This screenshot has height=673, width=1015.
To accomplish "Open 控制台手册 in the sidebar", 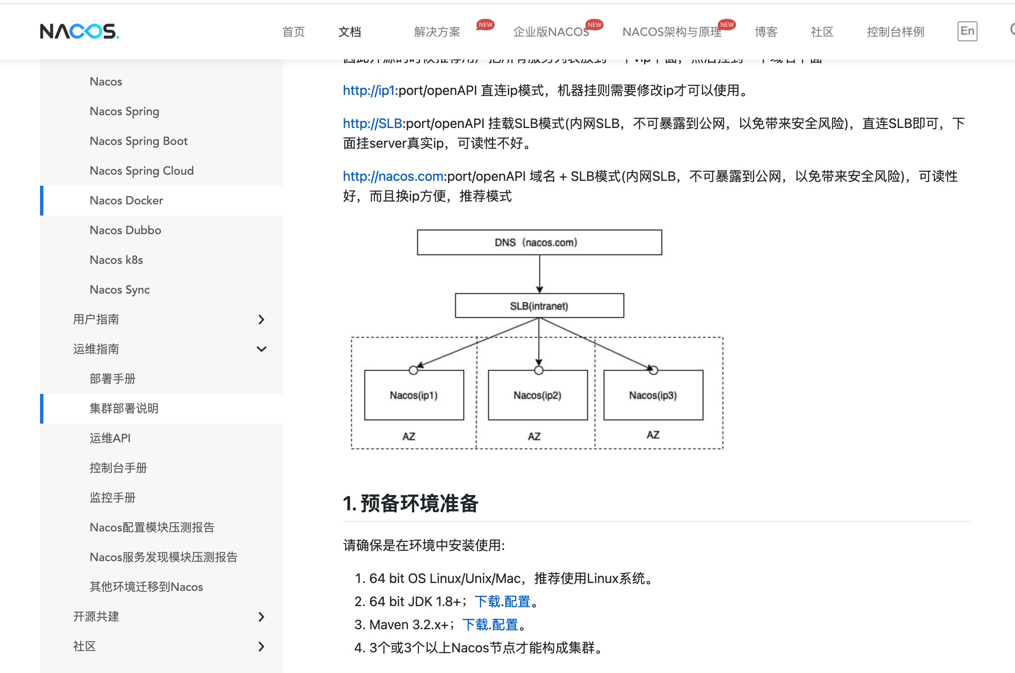I will click(118, 468).
